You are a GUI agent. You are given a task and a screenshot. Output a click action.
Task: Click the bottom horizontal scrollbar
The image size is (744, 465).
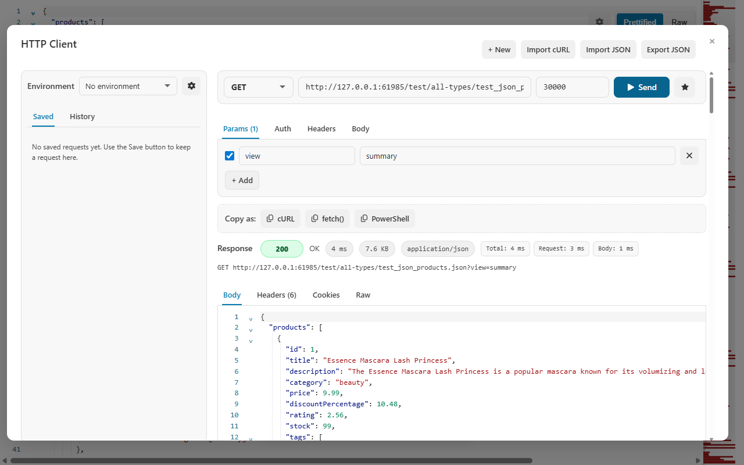click(x=271, y=461)
